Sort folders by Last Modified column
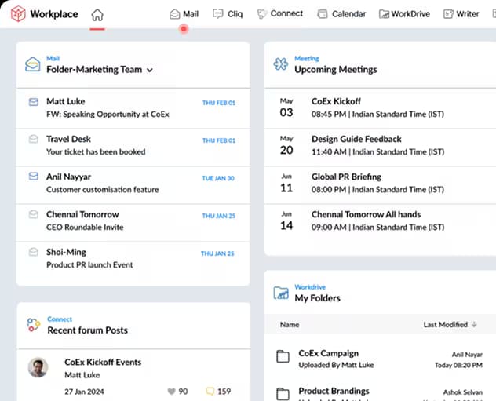This screenshot has height=401, width=496. [x=450, y=324]
